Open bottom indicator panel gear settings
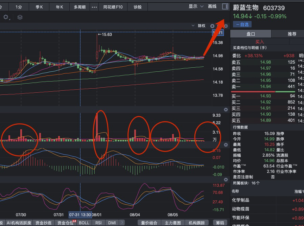The height and width of the screenshot is (226, 304). click(226, 179)
